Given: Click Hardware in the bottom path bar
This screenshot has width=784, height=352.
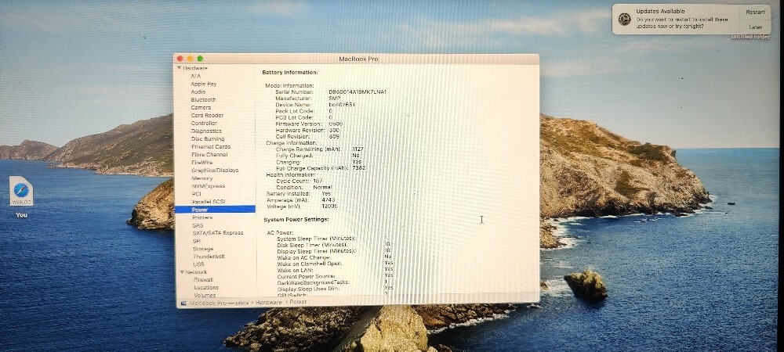Looking at the screenshot, I should [269, 302].
